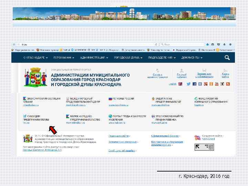Open the Very-Good site creator link
This screenshot has height=186, width=248.
[x=208, y=139]
